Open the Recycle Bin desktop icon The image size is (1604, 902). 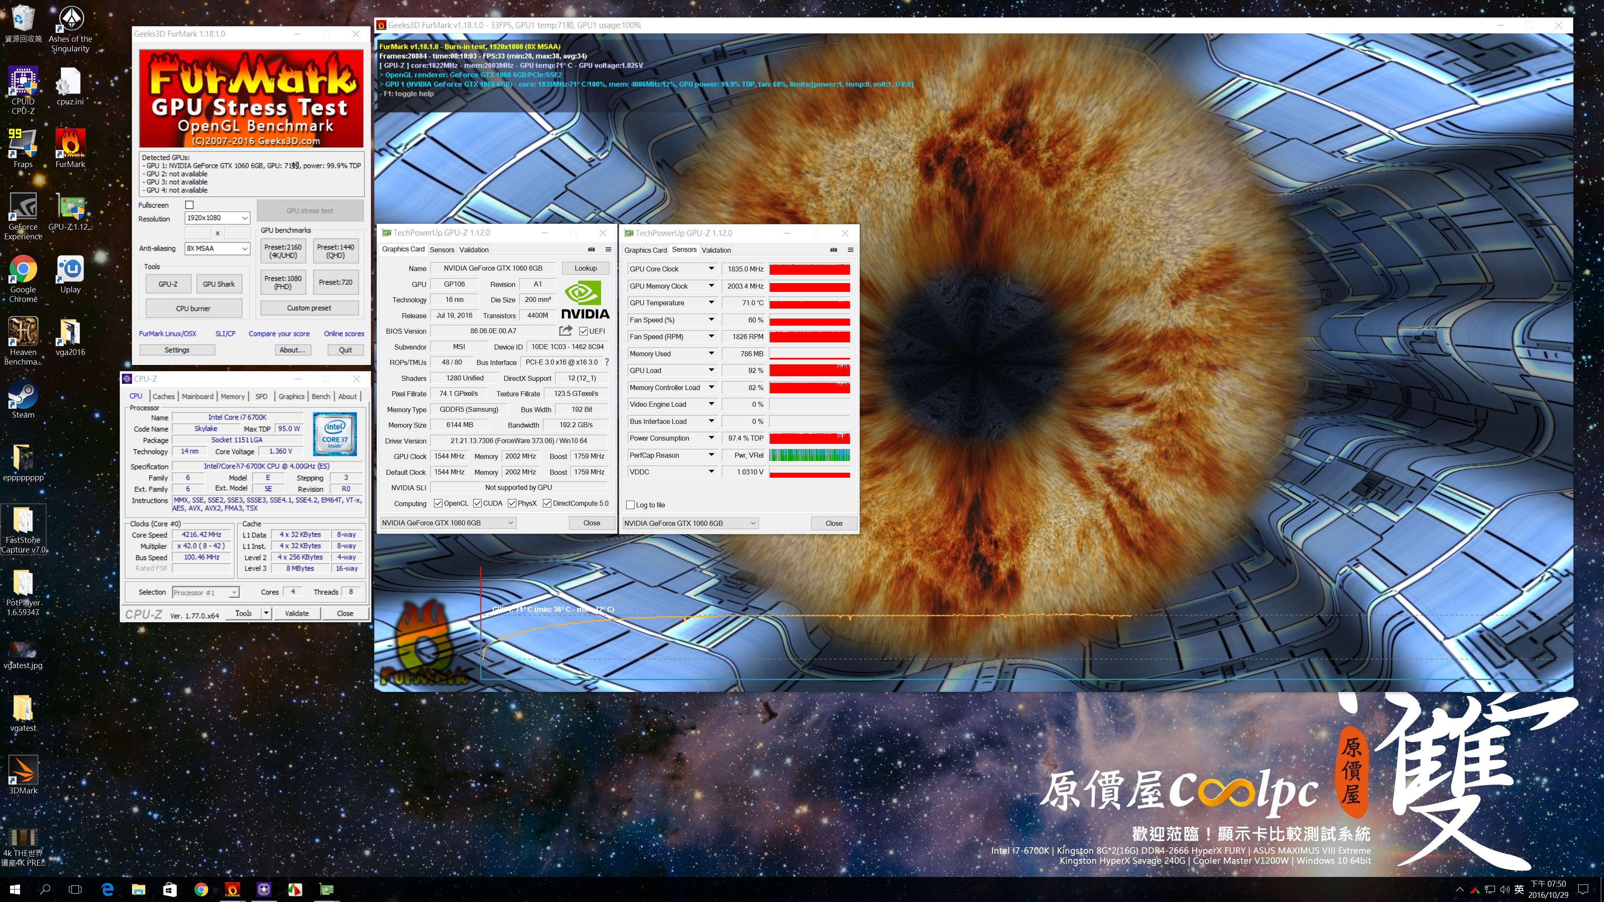tap(23, 24)
